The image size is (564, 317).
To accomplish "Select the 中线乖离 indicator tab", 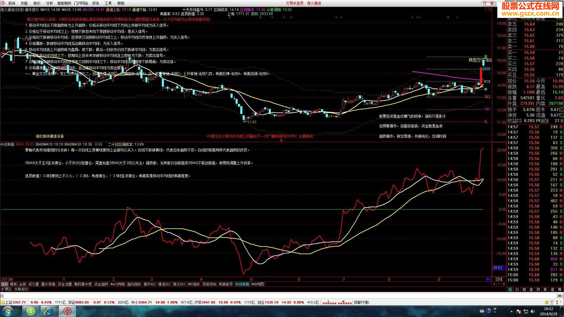I will pyautogui.click(x=242, y=284).
